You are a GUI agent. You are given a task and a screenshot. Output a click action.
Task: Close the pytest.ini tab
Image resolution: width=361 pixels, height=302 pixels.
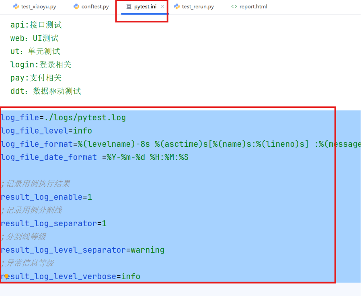(x=162, y=6)
